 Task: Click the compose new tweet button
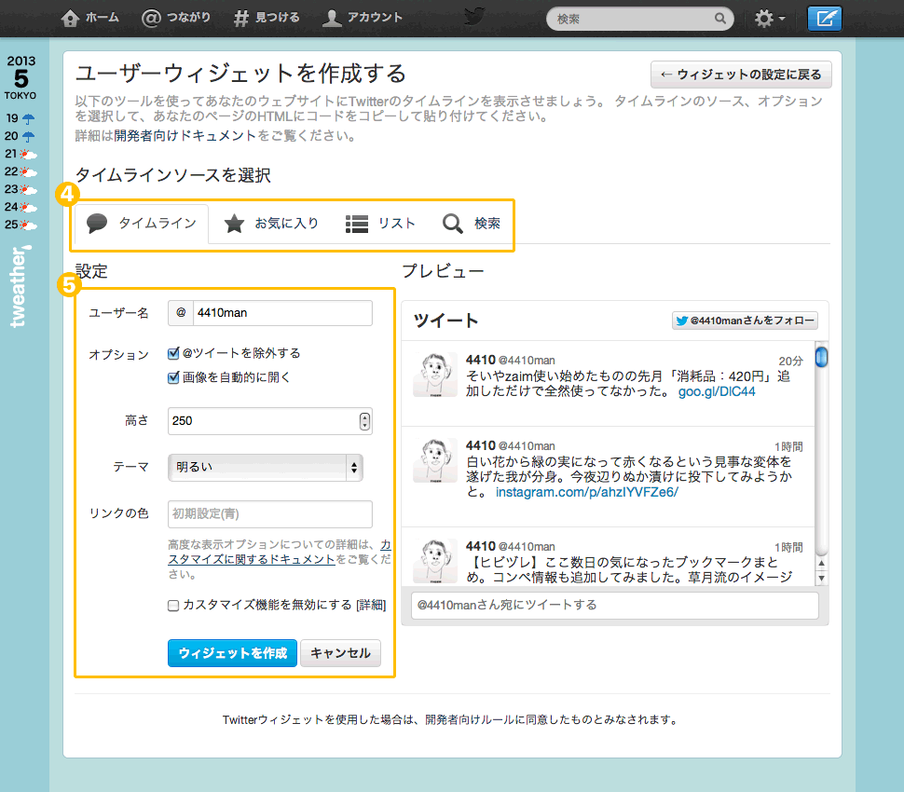click(x=825, y=19)
